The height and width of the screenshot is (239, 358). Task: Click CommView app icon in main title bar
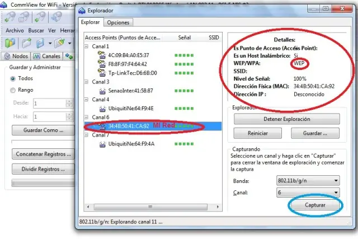pos(3,5)
